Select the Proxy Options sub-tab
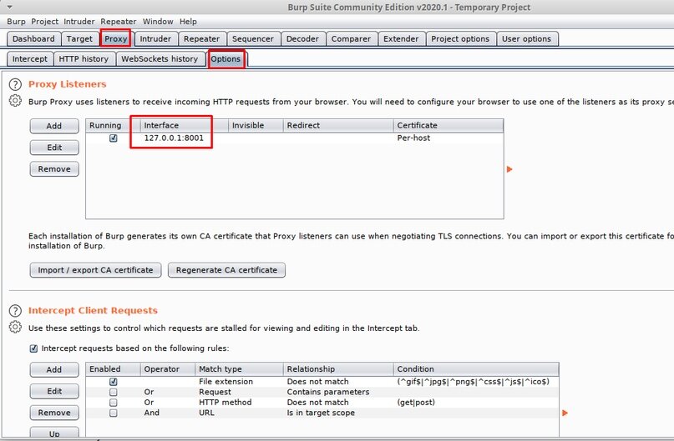The image size is (674, 441). [x=226, y=58]
